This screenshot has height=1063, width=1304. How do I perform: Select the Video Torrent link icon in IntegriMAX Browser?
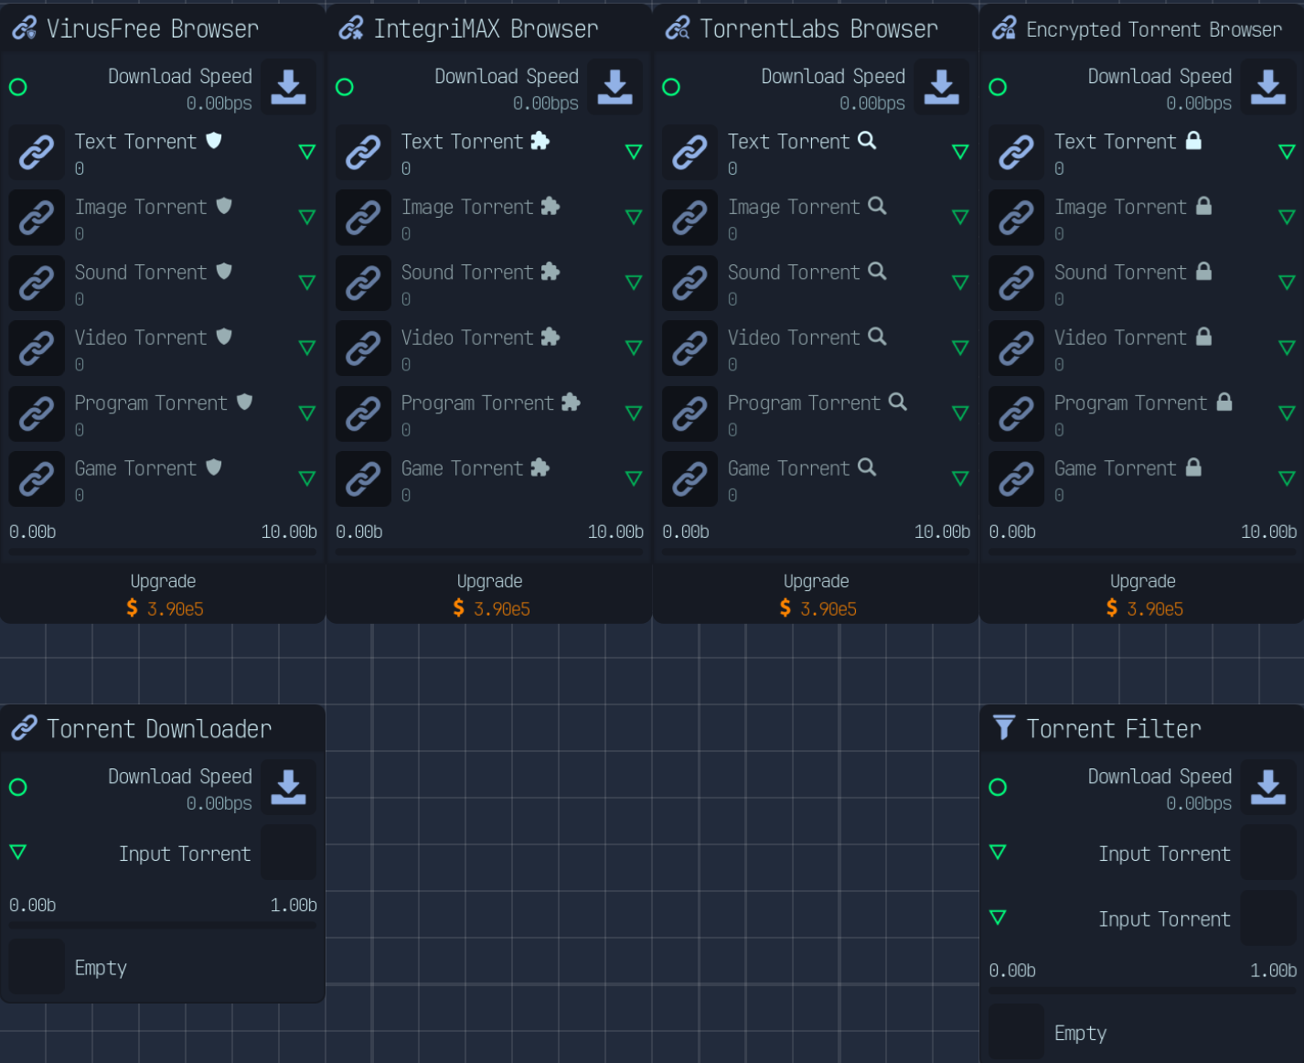point(363,349)
